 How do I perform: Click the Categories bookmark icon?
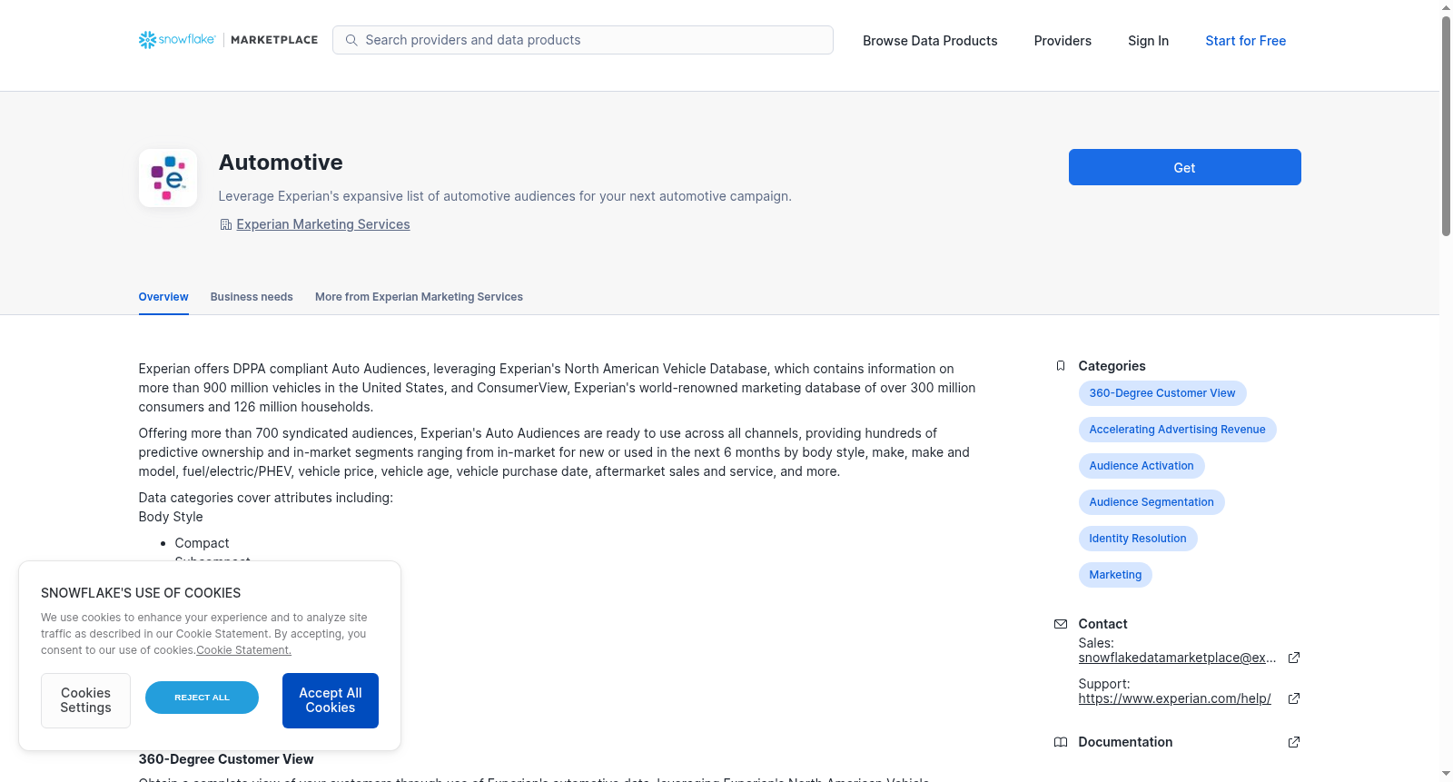[x=1061, y=366]
